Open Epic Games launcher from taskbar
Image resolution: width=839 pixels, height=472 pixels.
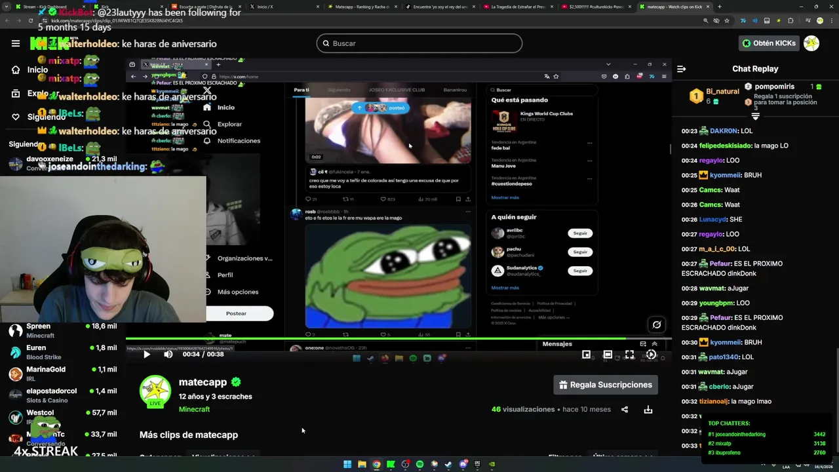[x=478, y=464]
